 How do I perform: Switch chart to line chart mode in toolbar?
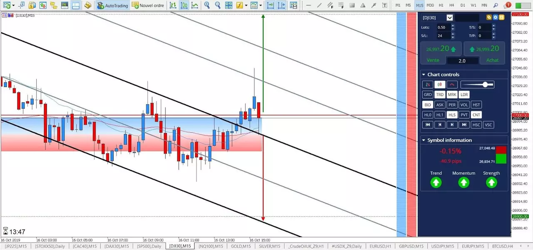(x=194, y=5)
